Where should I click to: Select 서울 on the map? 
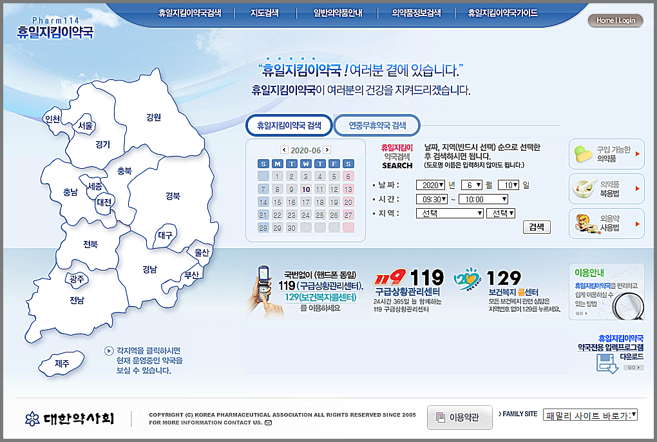[x=86, y=125]
